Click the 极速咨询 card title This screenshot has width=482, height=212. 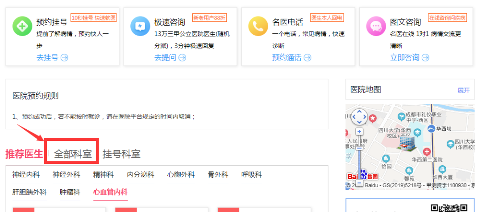pyautogui.click(x=170, y=22)
